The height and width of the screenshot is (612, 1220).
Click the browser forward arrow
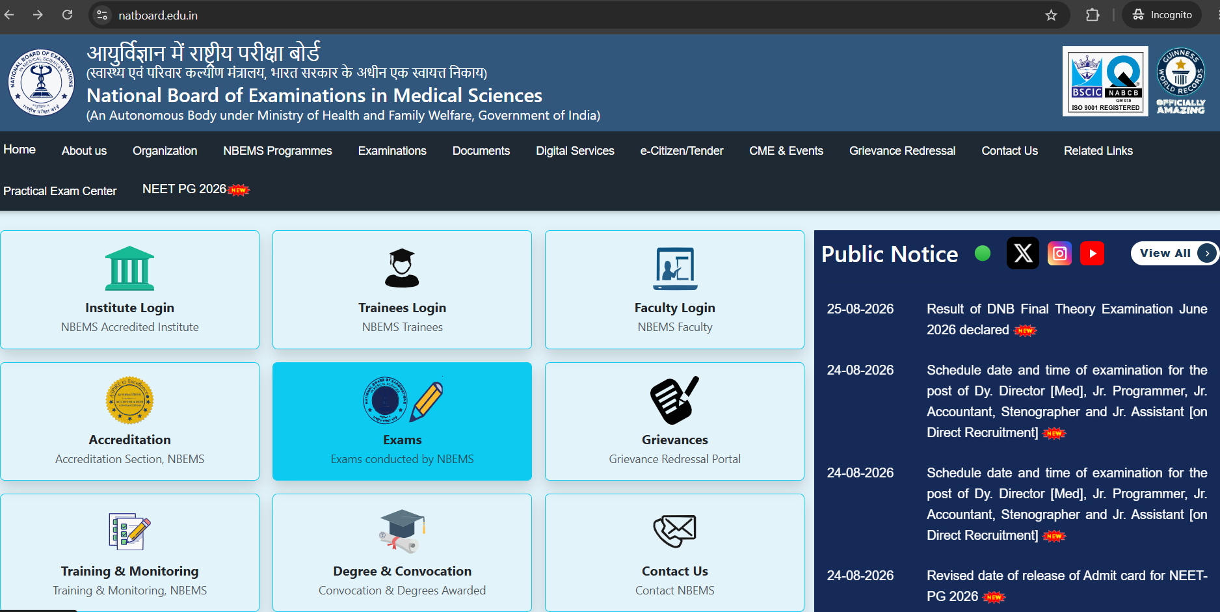tap(38, 14)
